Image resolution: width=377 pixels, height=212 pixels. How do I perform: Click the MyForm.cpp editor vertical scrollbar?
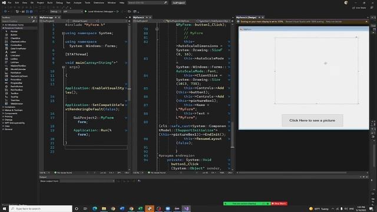[x=130, y=96]
